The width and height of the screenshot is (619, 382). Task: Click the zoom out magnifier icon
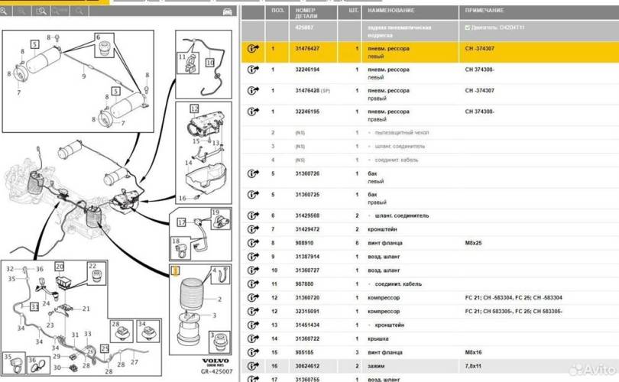tap(23, 11)
